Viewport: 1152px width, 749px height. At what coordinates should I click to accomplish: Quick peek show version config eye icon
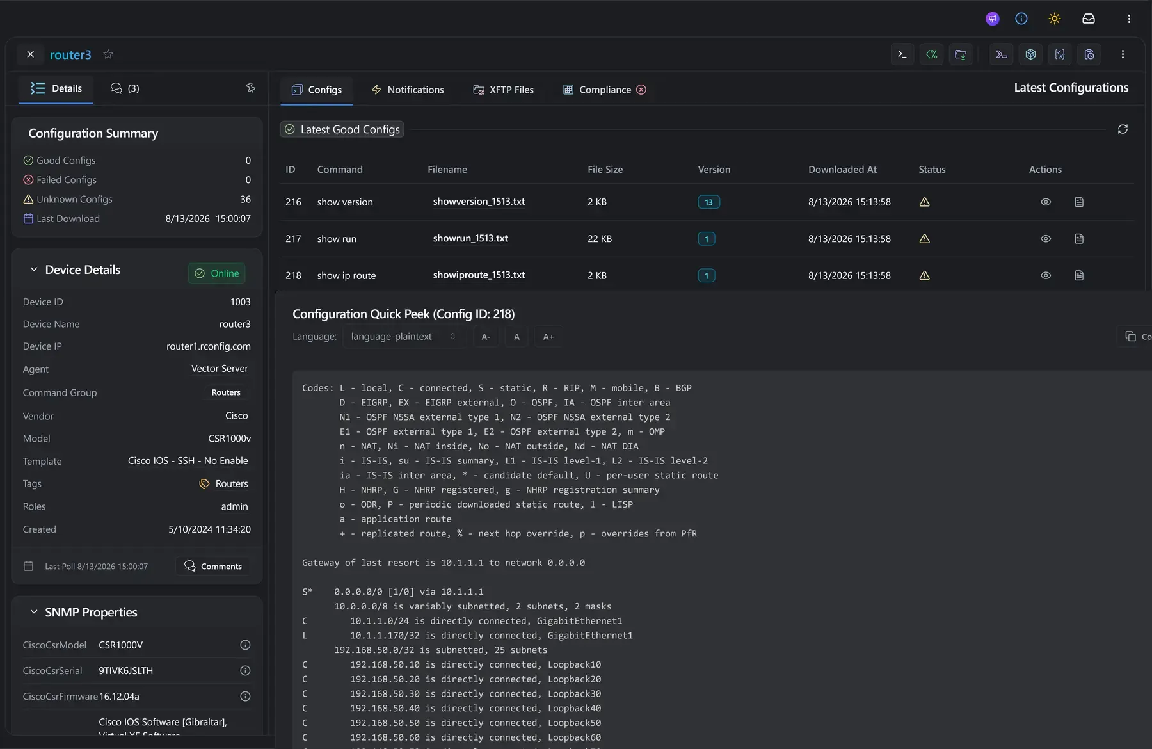tap(1046, 202)
